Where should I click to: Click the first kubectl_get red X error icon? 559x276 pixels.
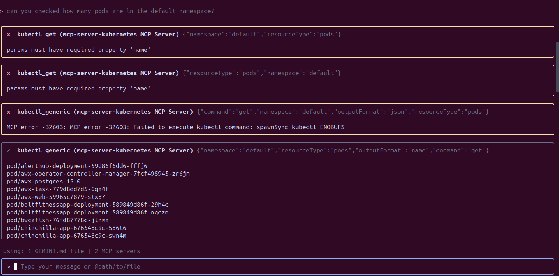pos(8,34)
